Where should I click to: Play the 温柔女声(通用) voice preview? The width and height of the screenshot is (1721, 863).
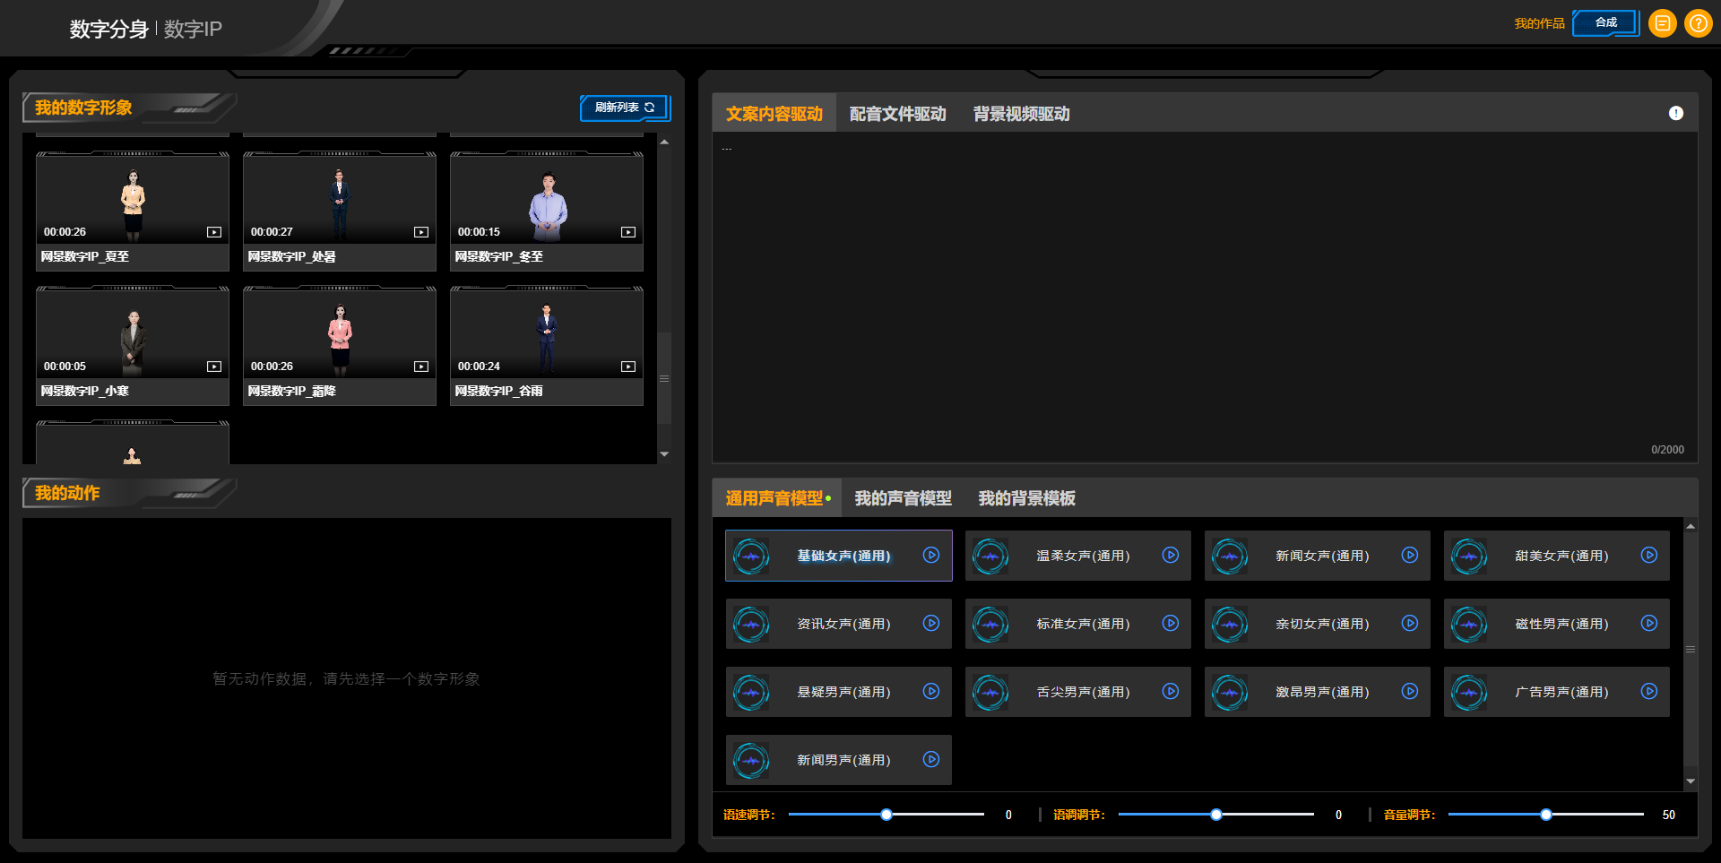click(x=1171, y=556)
